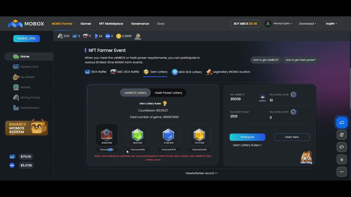Click the box price $170.00 badge

pyautogui.click(x=26, y=157)
